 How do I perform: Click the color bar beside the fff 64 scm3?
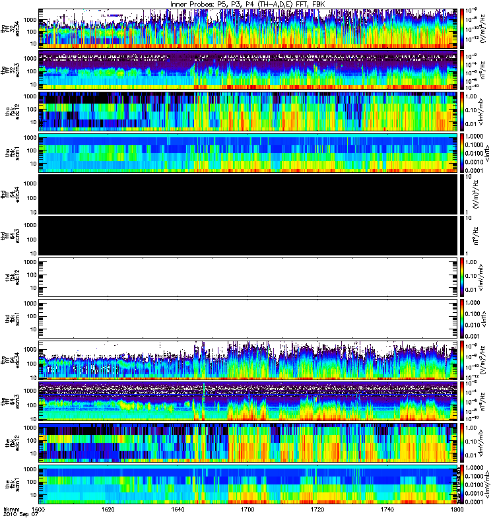coord(462,401)
